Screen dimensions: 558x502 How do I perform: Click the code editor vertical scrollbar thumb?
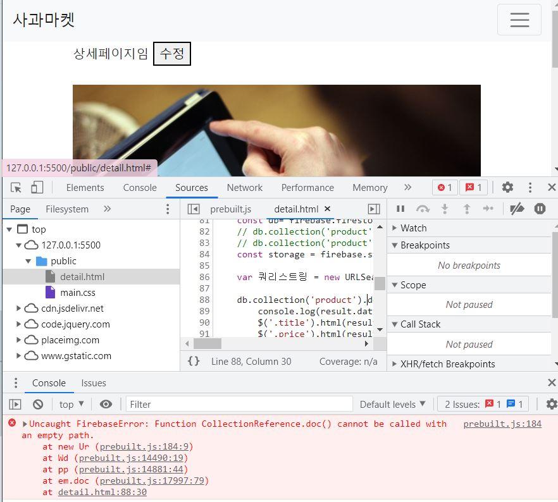pyautogui.click(x=380, y=283)
